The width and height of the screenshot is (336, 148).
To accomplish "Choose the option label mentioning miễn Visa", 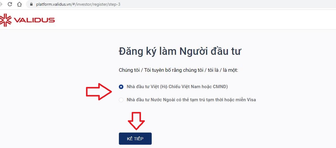I will [x=191, y=99].
